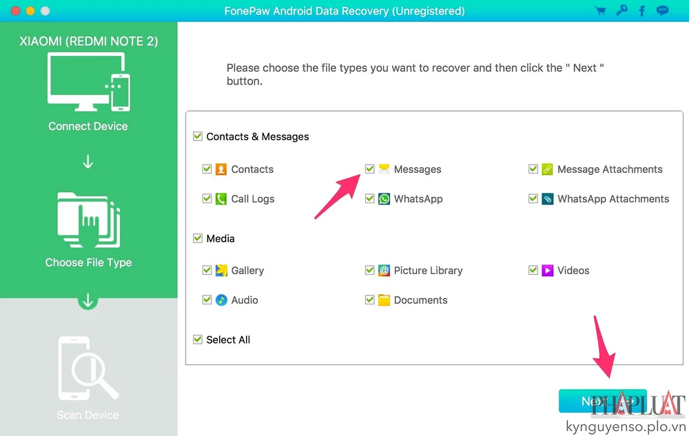Toggle the Call Logs checkbox

[207, 198]
